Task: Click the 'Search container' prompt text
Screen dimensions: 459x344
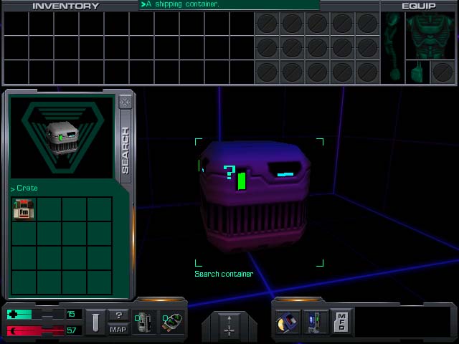Action: (224, 274)
